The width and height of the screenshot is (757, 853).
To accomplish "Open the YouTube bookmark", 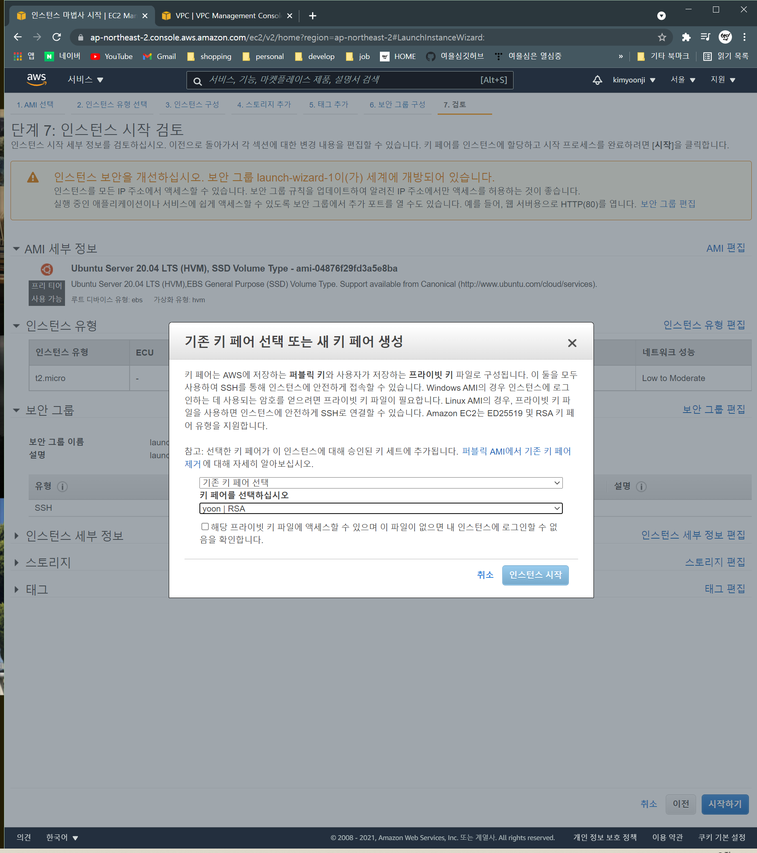I will point(112,56).
